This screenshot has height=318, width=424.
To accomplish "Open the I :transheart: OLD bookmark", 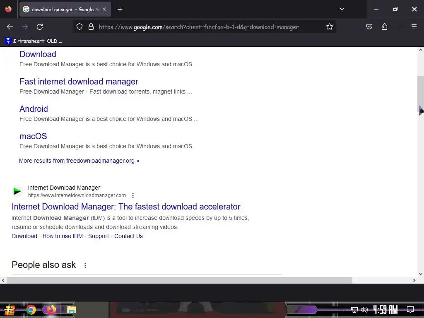I will pyautogui.click(x=34, y=41).
